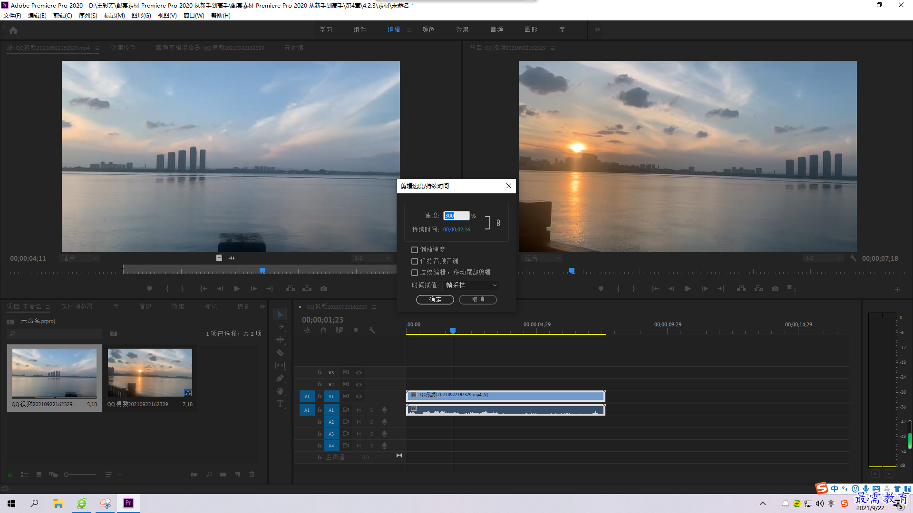Open program monitor zoom 适合 dropdown
The image size is (913, 513).
542,258
